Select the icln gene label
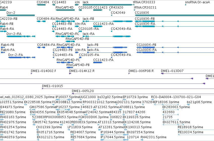This screenshot has height=141, width=214. click(x=77, y=2)
